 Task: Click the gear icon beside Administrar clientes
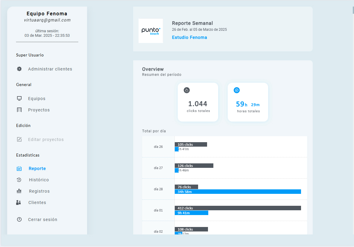[x=19, y=69]
